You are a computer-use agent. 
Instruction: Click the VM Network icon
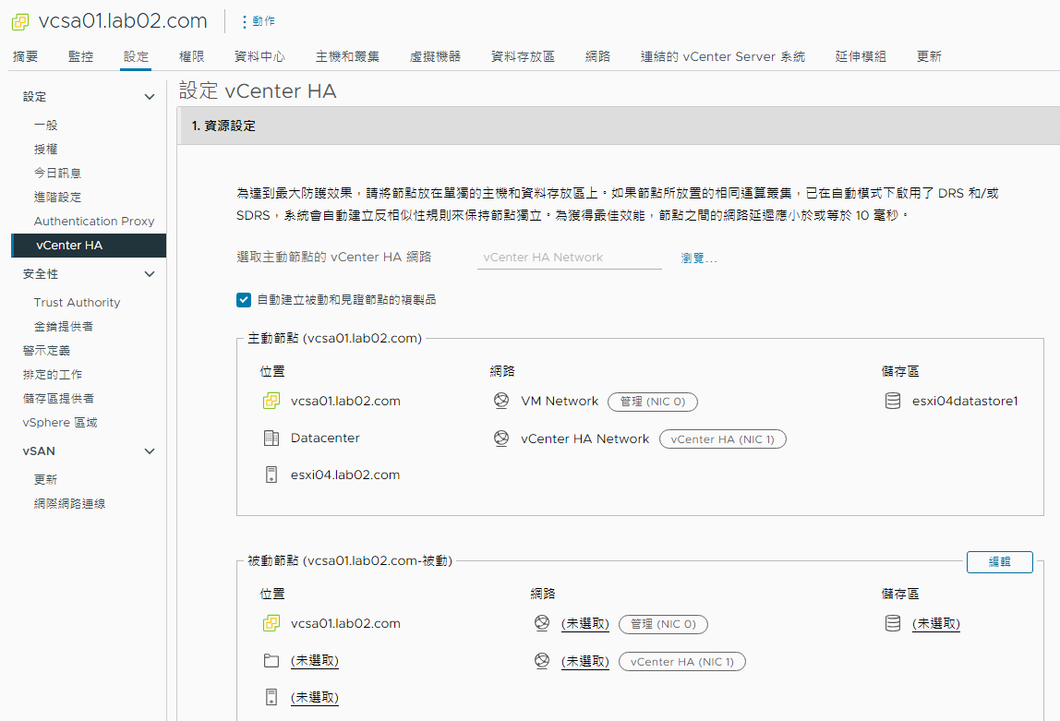tap(501, 401)
